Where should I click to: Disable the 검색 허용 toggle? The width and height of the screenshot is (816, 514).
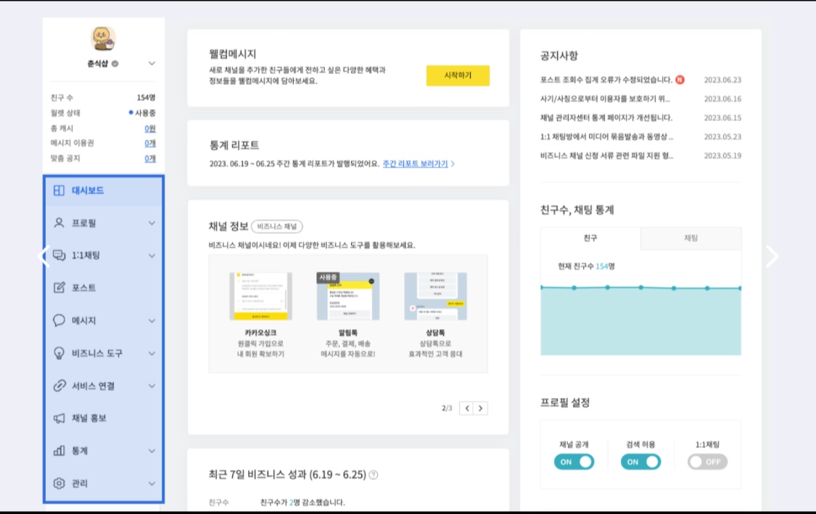(x=640, y=461)
